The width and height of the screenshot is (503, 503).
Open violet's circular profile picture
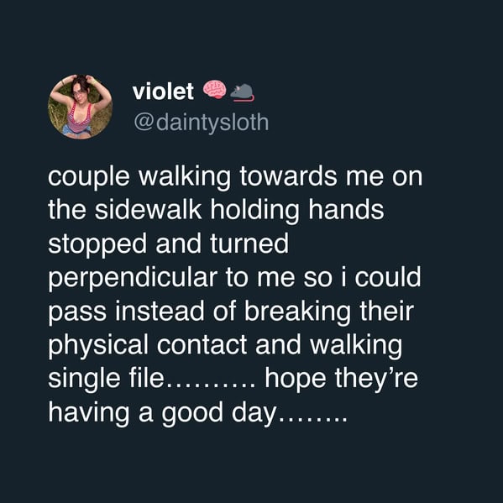(x=81, y=107)
